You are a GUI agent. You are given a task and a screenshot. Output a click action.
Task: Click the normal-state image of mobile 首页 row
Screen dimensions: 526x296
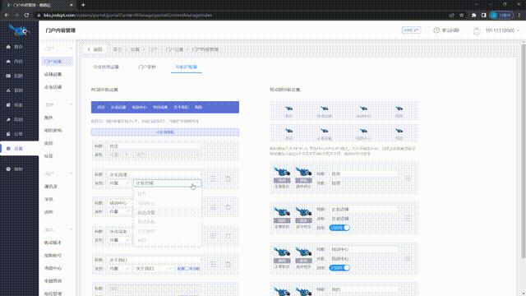pos(282,174)
